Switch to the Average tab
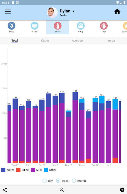 [x=77, y=40]
